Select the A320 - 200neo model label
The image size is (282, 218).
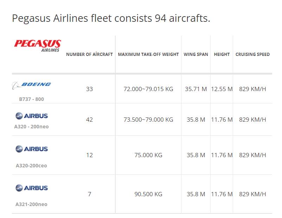coord(32,127)
